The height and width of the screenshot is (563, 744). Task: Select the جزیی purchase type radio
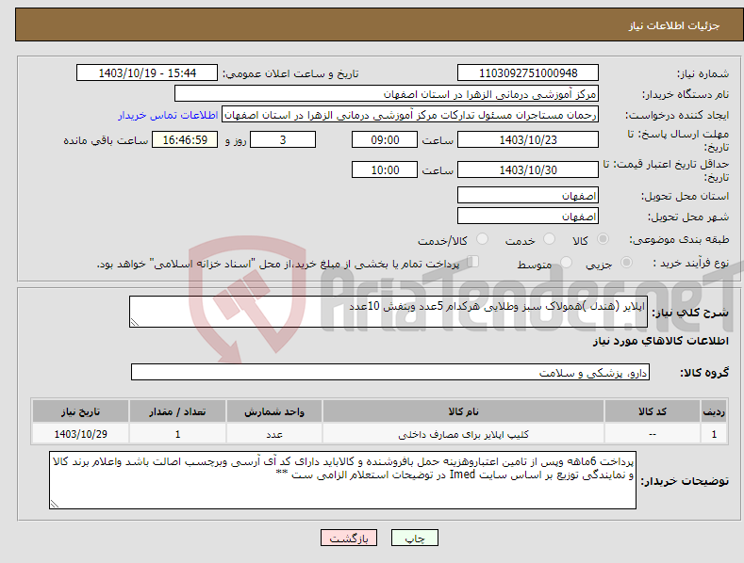[626, 262]
